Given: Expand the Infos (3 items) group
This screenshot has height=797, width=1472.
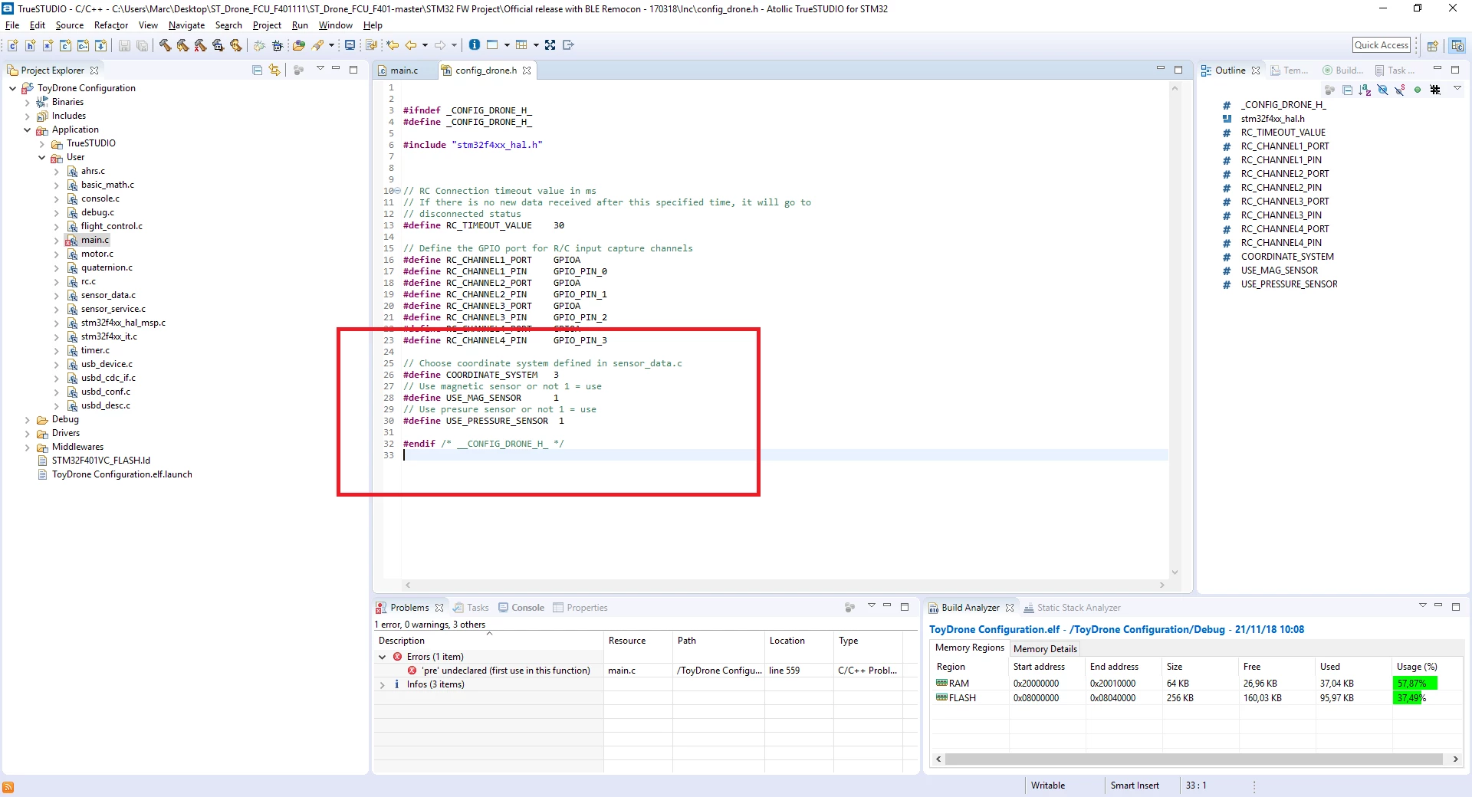Looking at the screenshot, I should point(382,684).
